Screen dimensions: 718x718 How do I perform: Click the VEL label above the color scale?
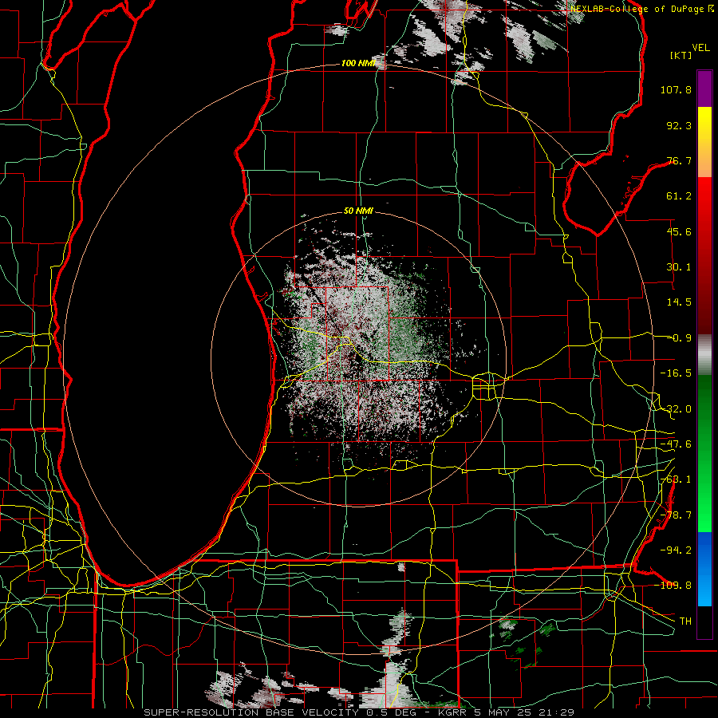point(700,48)
